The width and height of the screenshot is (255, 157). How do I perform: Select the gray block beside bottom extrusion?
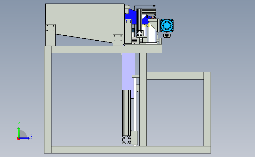[x=135, y=138]
